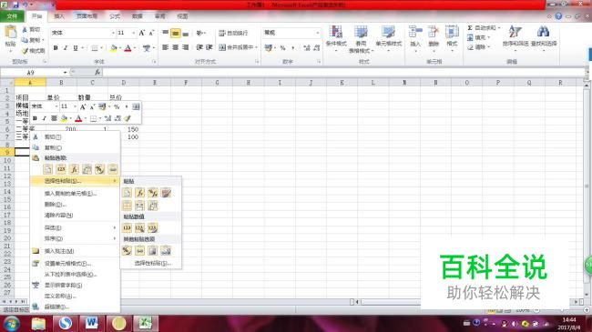Switch to the Insert (插入) ribbon tab
Viewport: 592px width, 332px height.
coord(59,16)
